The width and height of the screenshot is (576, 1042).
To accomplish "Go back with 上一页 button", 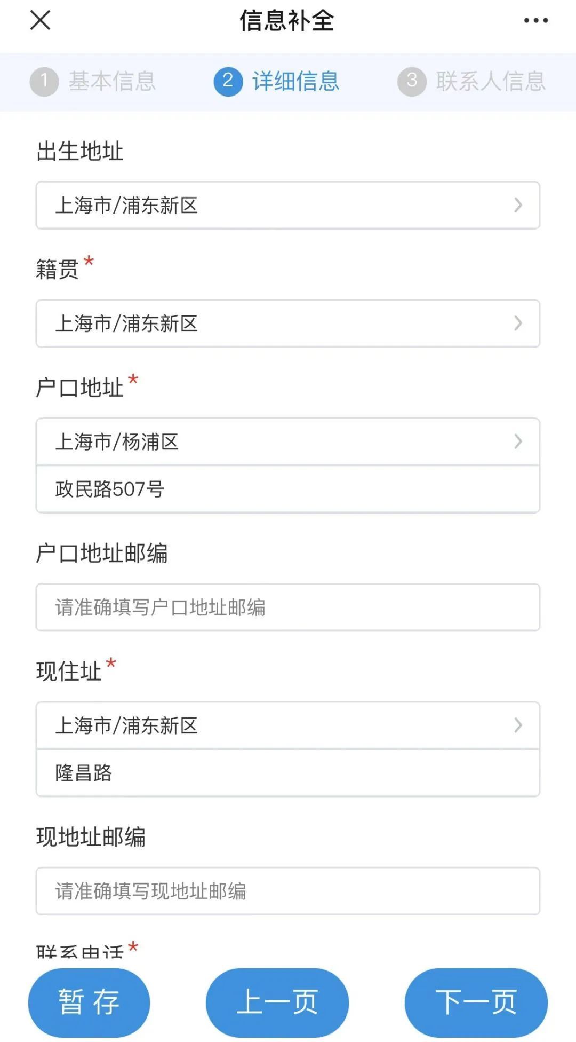I will pos(277,1002).
